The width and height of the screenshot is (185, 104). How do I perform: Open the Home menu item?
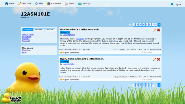click(x=12, y=3)
